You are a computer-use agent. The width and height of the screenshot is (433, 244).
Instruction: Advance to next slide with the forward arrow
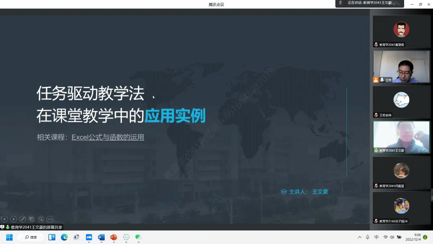[14, 219]
